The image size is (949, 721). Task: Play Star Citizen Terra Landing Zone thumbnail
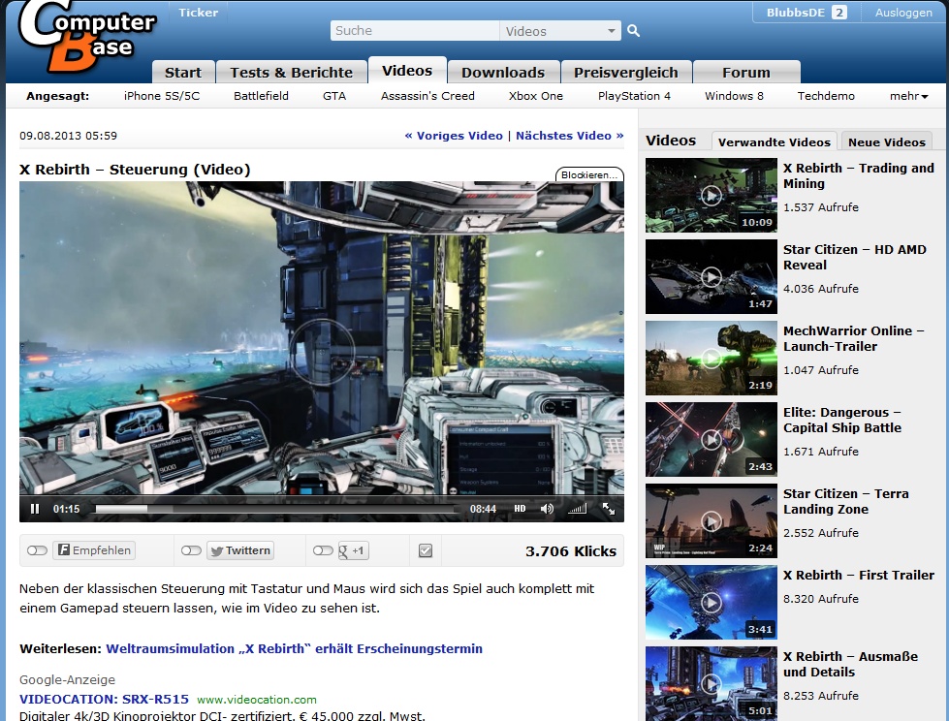(712, 520)
